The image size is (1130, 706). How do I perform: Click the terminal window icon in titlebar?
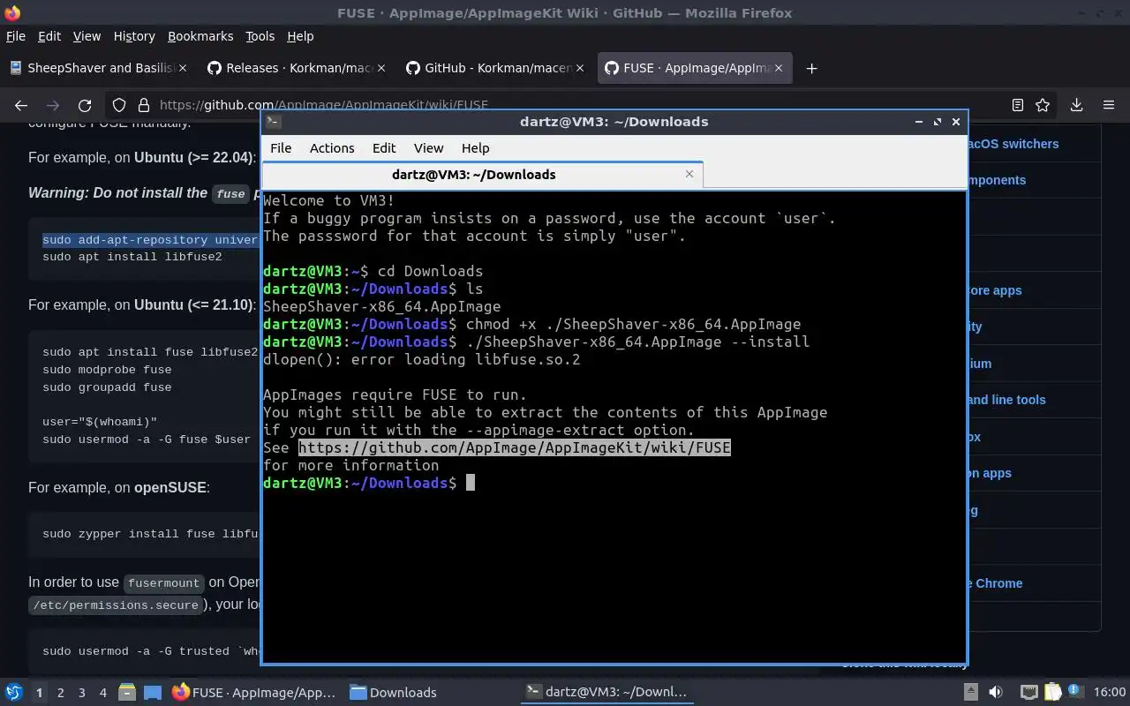274,122
